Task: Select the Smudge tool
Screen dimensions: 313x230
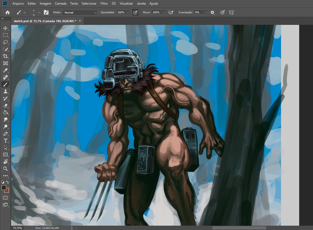Action: click(5, 119)
